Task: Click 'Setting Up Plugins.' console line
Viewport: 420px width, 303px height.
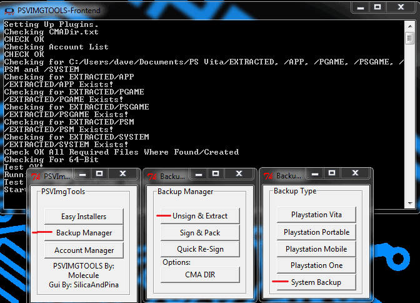Action: coord(51,24)
